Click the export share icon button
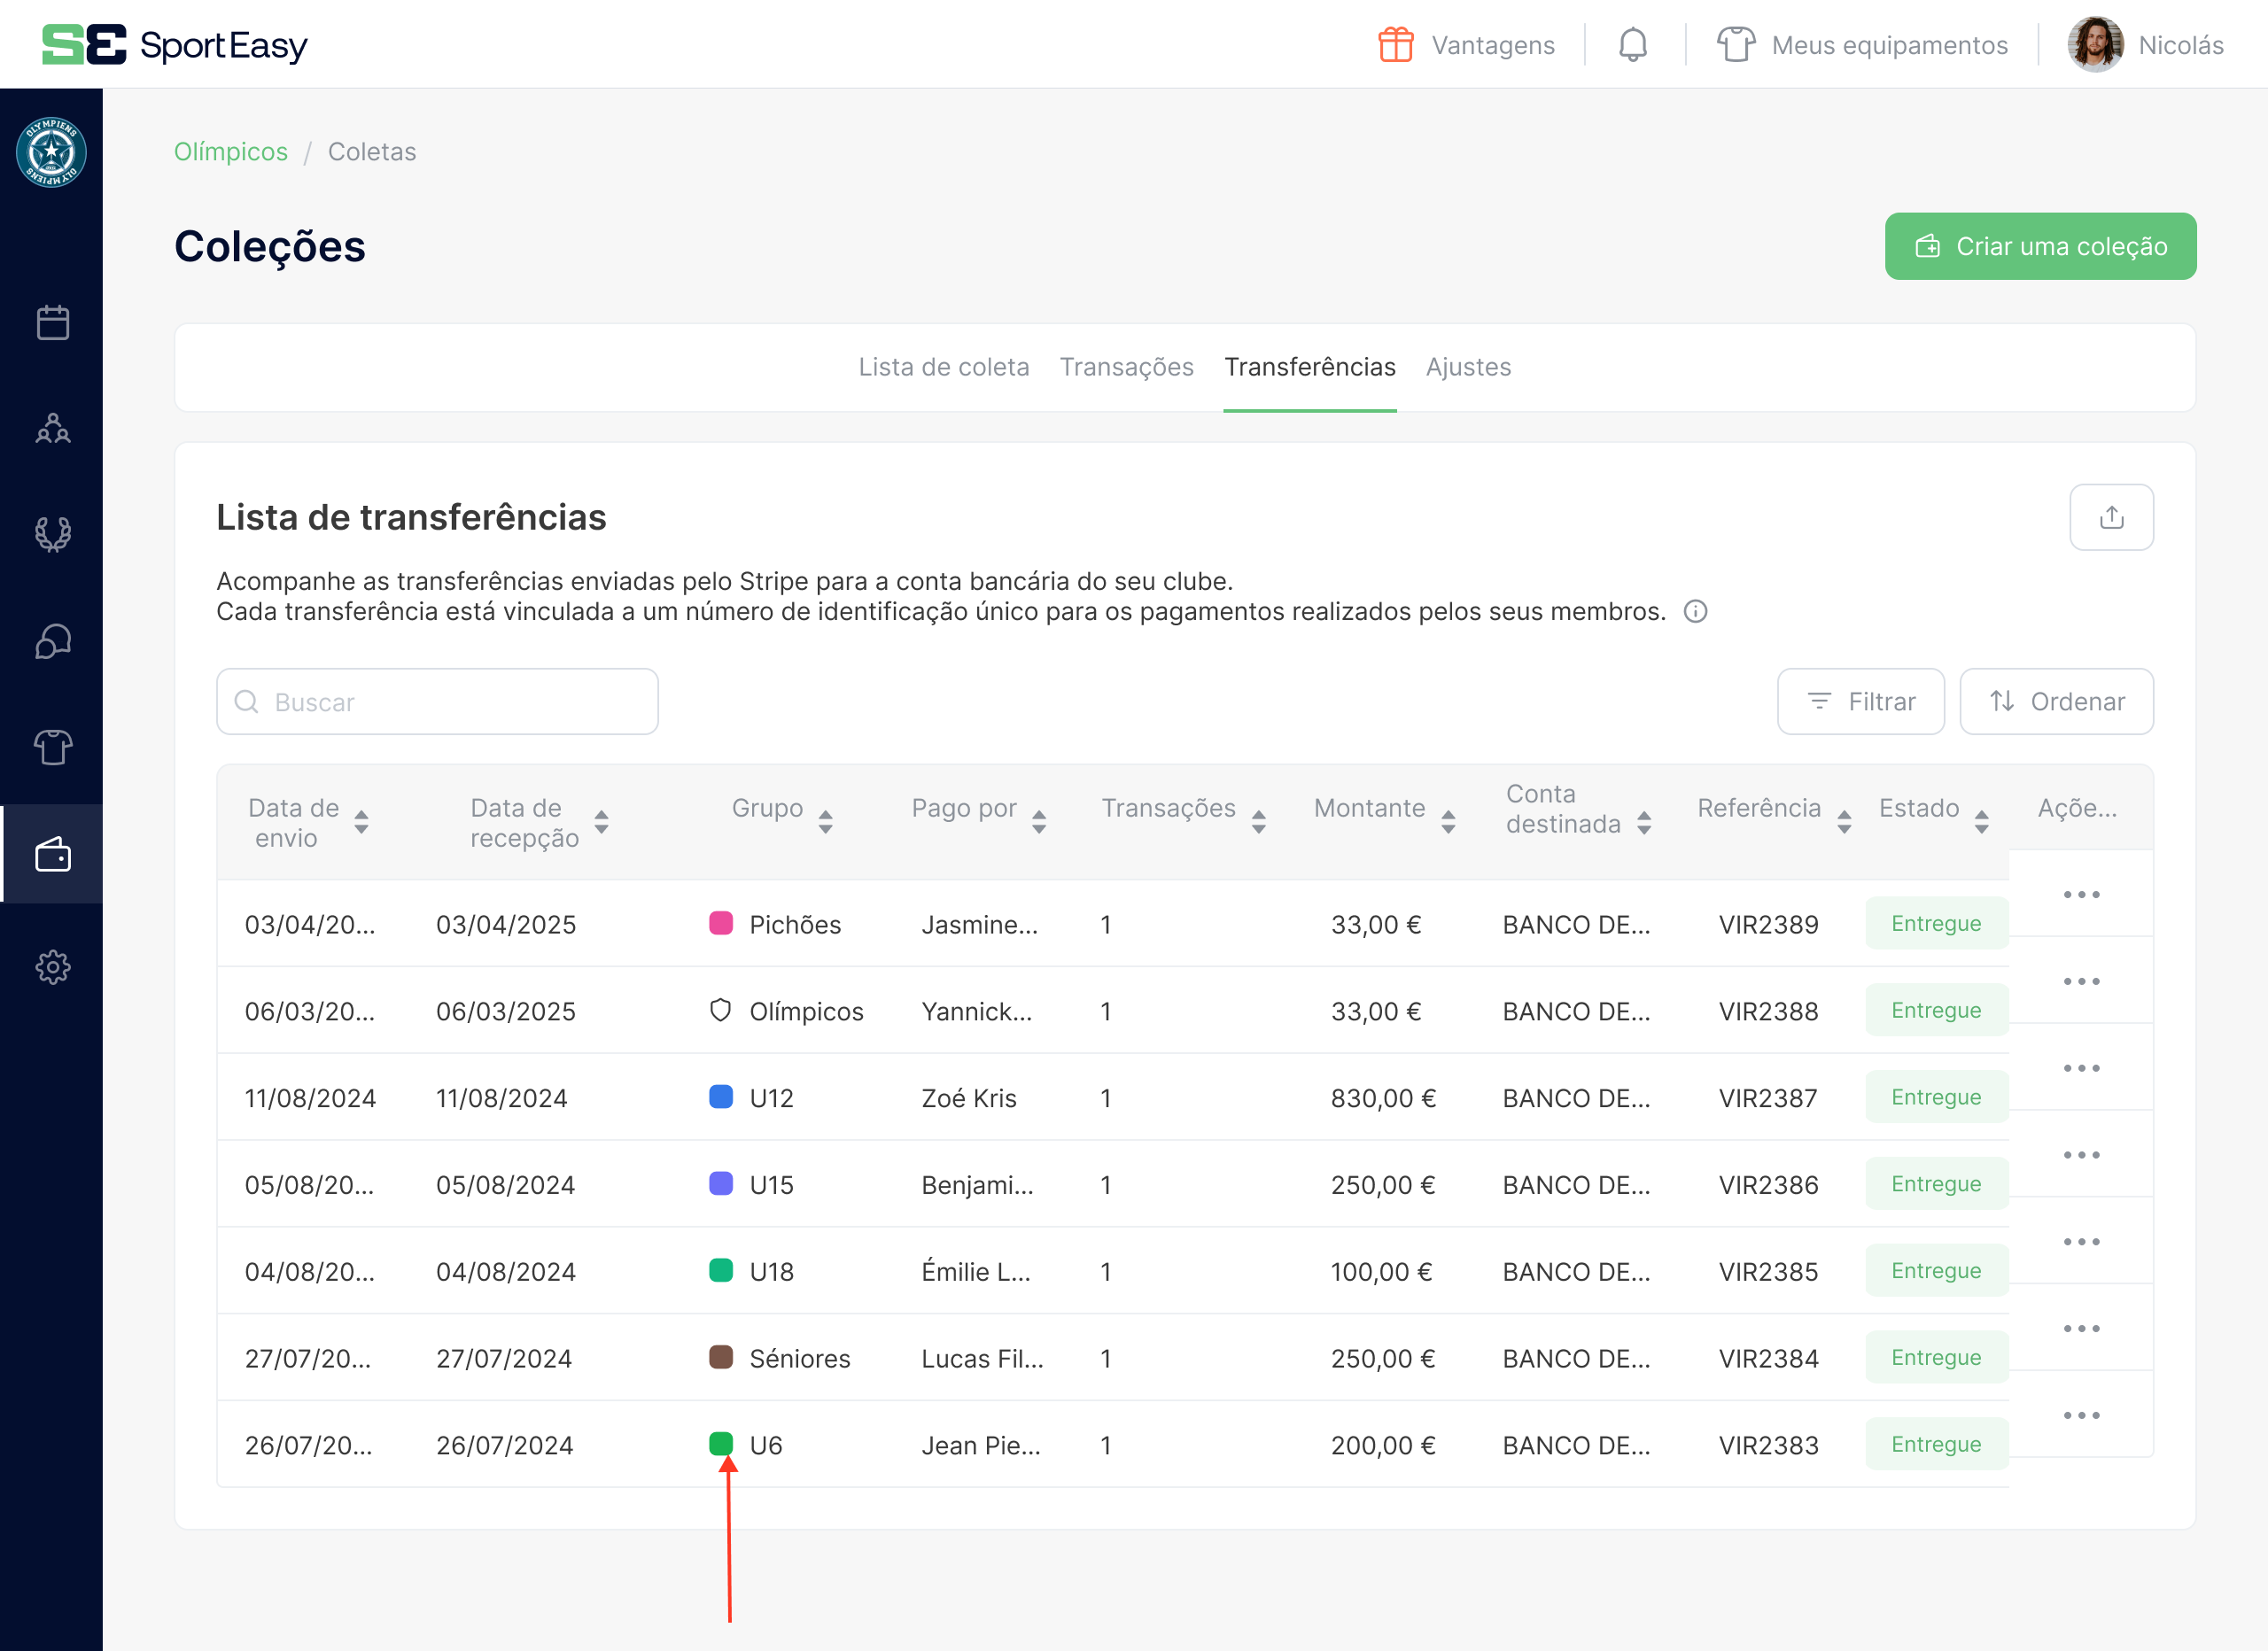The width and height of the screenshot is (2268, 1651). [2110, 517]
